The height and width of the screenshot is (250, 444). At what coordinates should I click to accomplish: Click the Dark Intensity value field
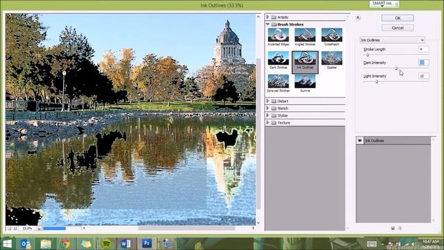coord(424,62)
